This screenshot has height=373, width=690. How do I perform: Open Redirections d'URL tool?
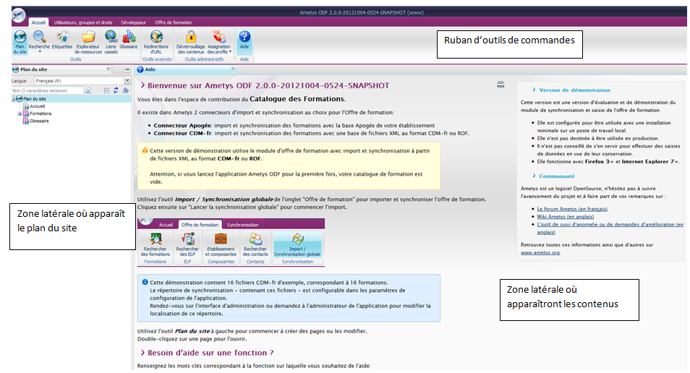click(x=157, y=40)
